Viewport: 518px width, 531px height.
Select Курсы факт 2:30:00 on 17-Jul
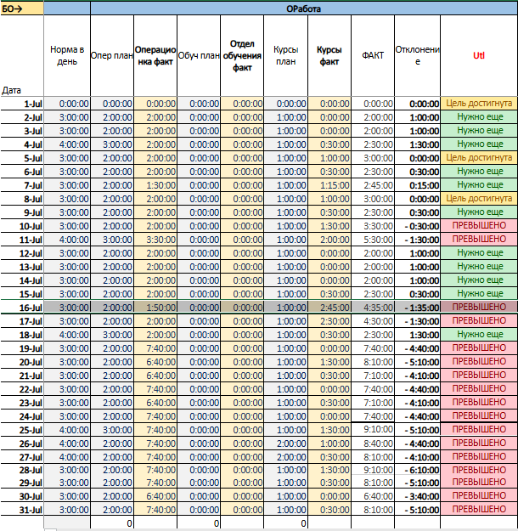[329, 321]
